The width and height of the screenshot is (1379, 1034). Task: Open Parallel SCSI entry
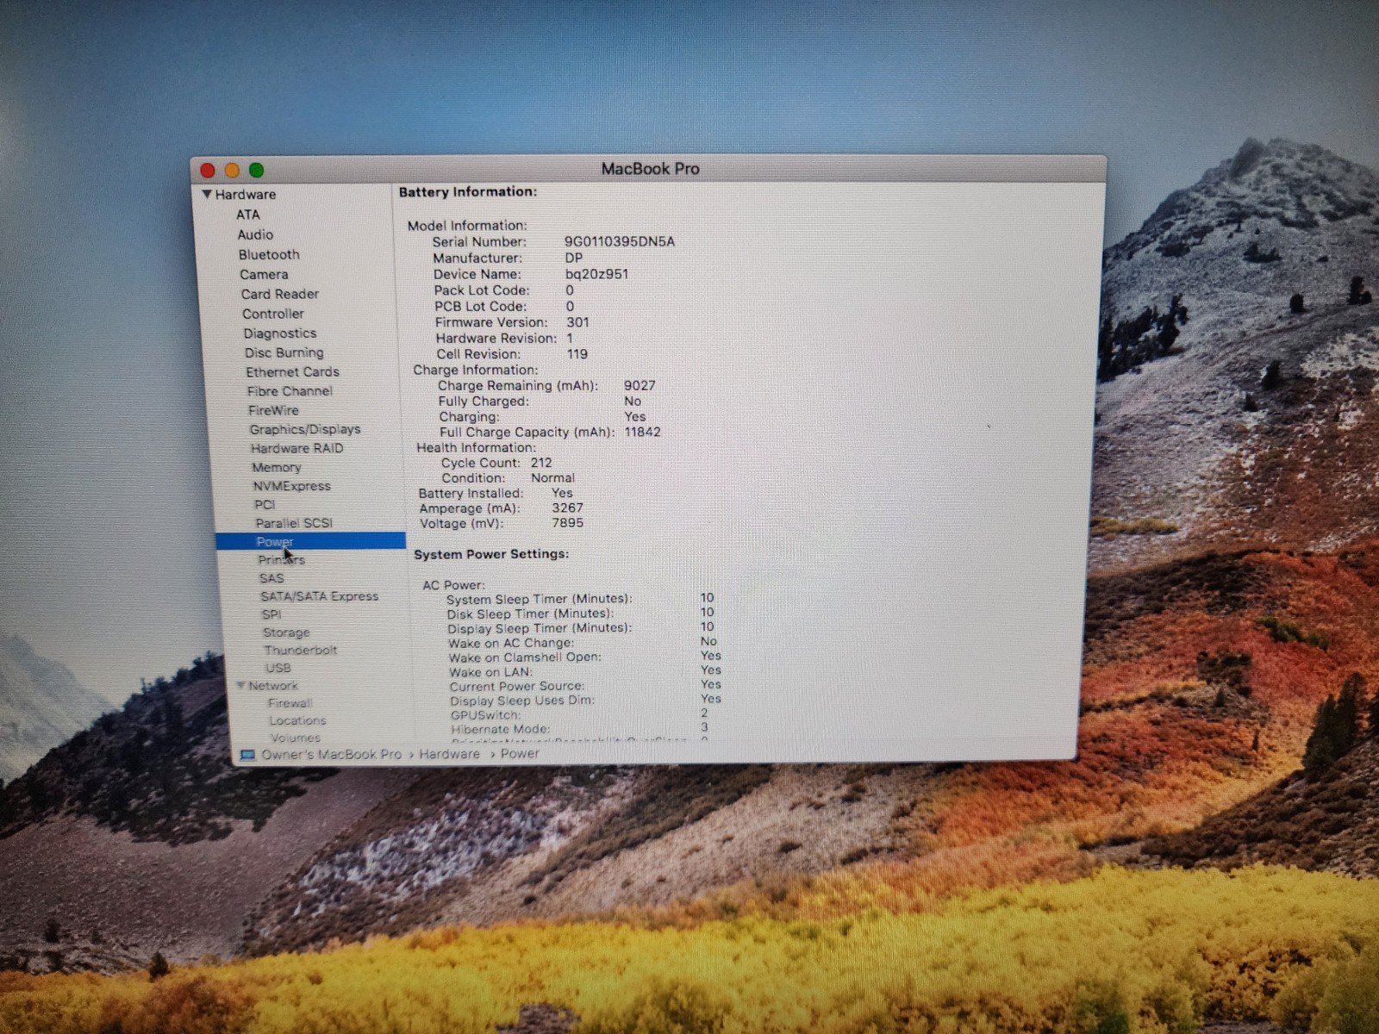tap(294, 523)
